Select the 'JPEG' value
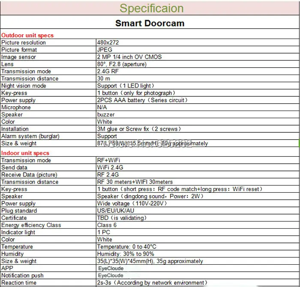300x287 pixels. (105, 50)
